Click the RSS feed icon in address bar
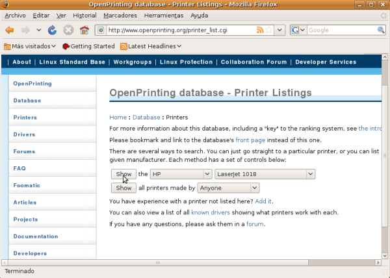390x278 pixels. (260, 31)
